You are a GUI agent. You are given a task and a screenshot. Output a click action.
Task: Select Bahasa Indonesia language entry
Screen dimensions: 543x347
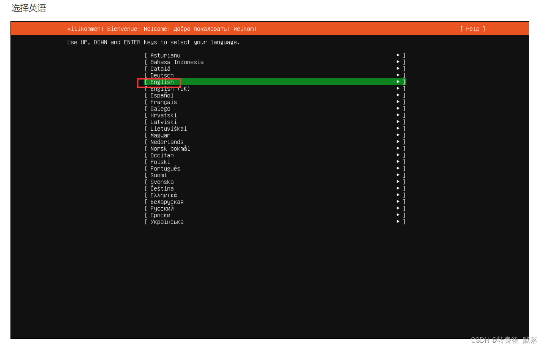176,62
